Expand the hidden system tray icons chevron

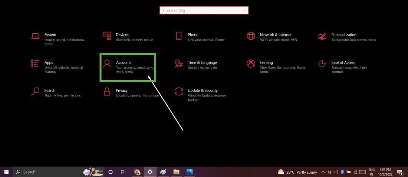pyautogui.click(x=323, y=172)
